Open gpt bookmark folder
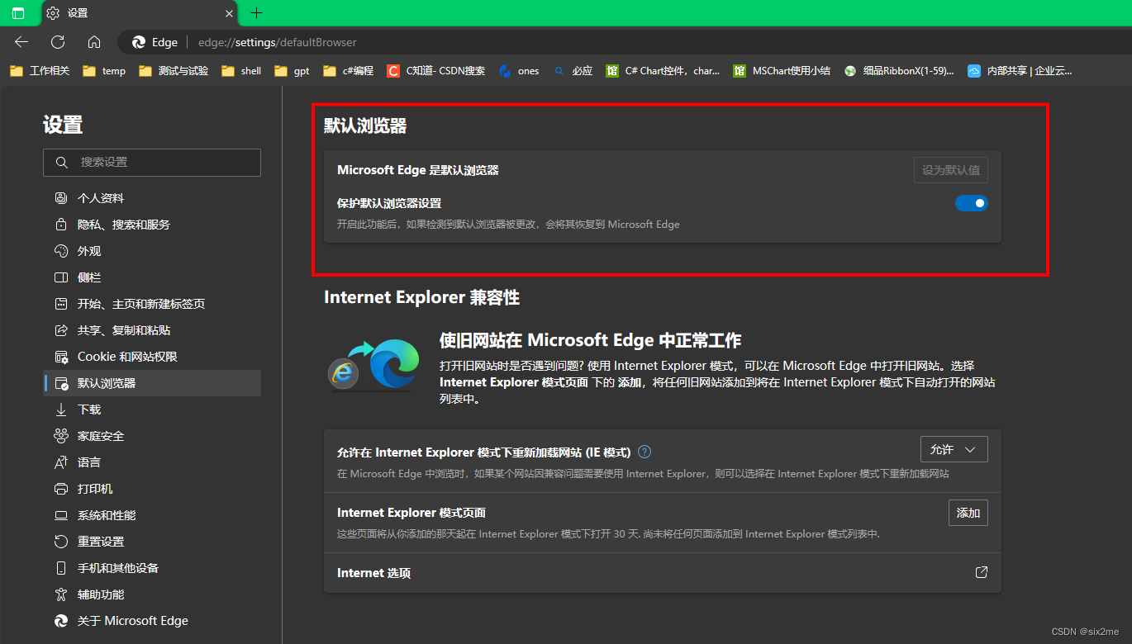This screenshot has height=644, width=1132. pyautogui.click(x=292, y=71)
